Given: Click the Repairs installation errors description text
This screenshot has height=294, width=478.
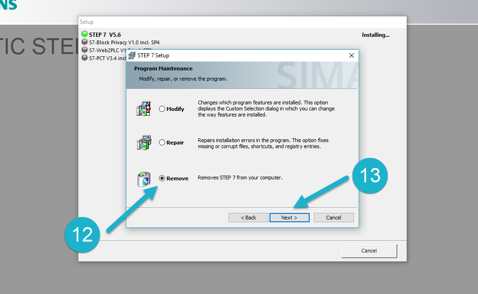Looking at the screenshot, I should click(x=263, y=144).
